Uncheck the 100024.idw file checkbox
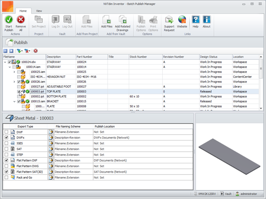This screenshot has height=199, width=266. pyautogui.click(x=9, y=62)
